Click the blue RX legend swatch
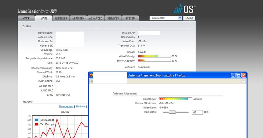 point(36,120)
